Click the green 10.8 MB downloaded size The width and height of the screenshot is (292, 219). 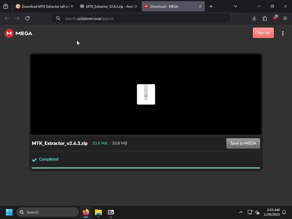100,143
